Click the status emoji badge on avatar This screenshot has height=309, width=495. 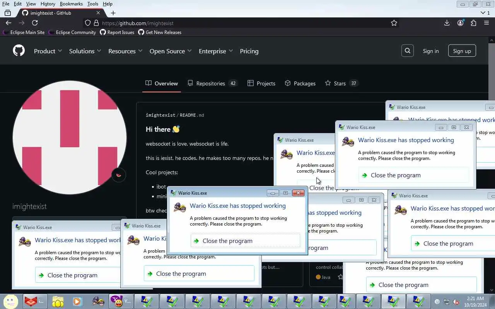pyautogui.click(x=119, y=175)
